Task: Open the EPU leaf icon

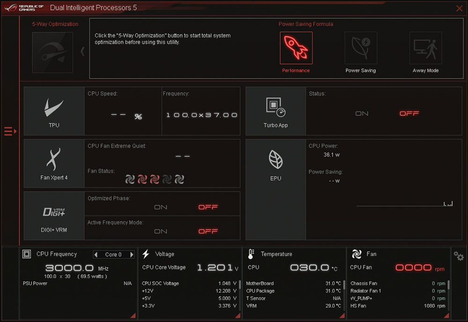Action: click(x=276, y=159)
